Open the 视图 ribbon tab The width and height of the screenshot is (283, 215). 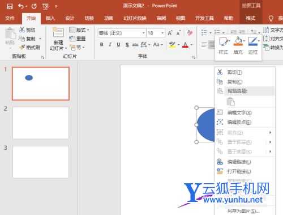[181, 18]
